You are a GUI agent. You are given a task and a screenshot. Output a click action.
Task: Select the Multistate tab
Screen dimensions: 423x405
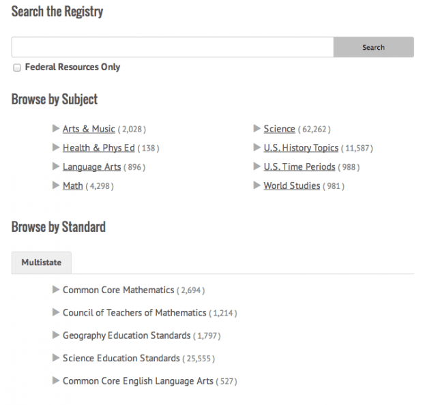[41, 262]
